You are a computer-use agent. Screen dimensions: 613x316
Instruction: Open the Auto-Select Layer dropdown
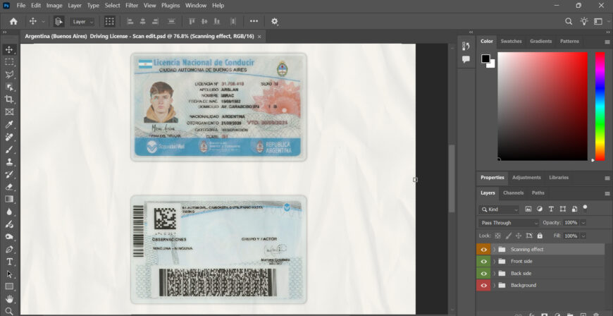[x=83, y=22]
